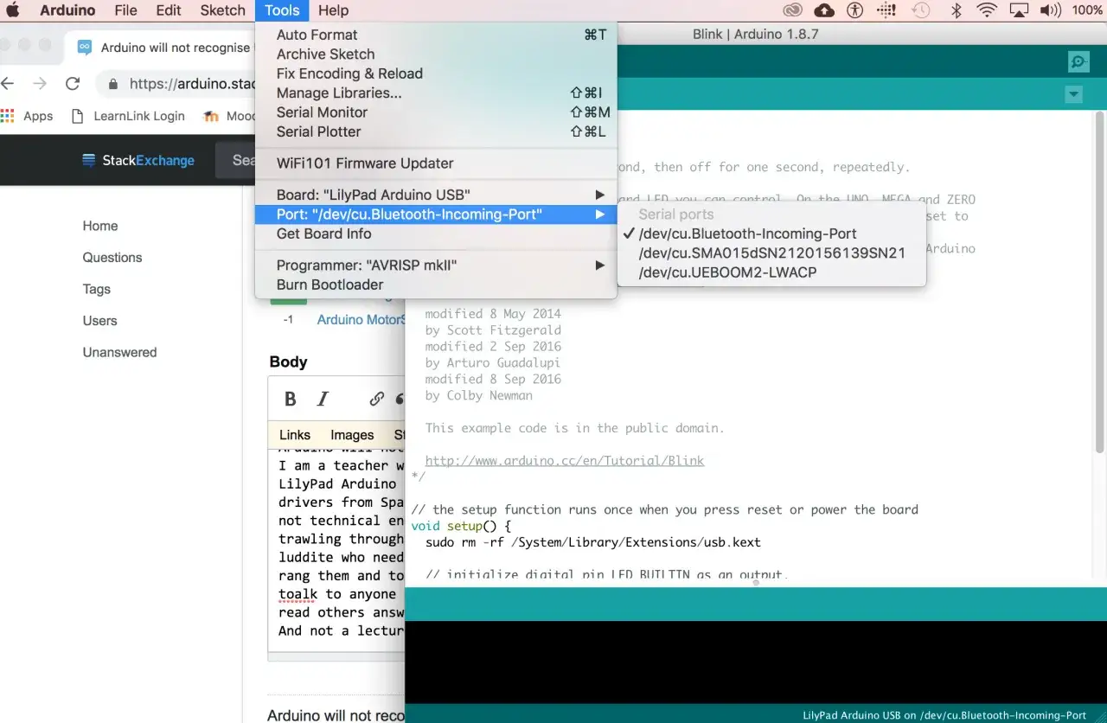Click the insert hyperlink icon in editor

[376, 399]
